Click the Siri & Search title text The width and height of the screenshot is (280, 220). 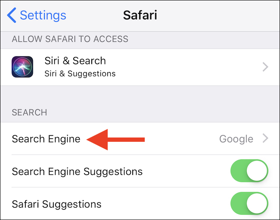pos(75,61)
